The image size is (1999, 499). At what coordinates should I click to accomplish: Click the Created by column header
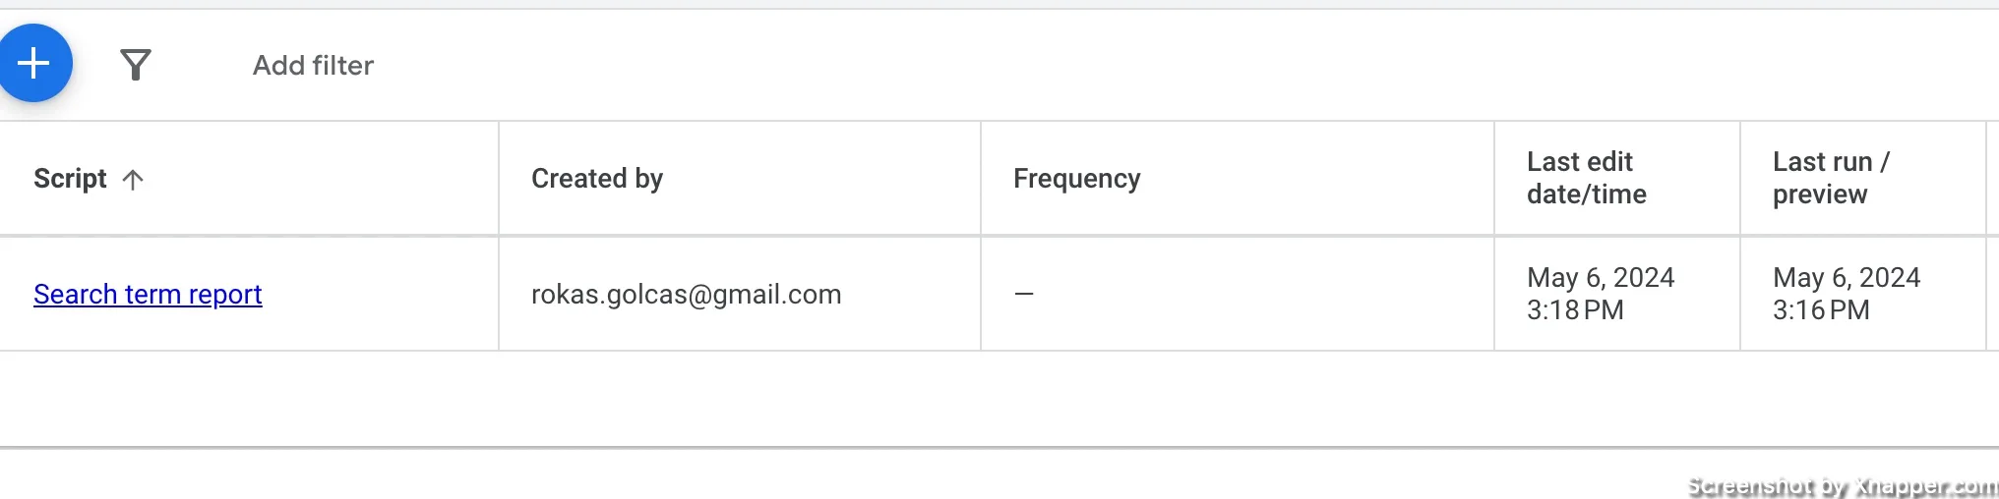[597, 179]
